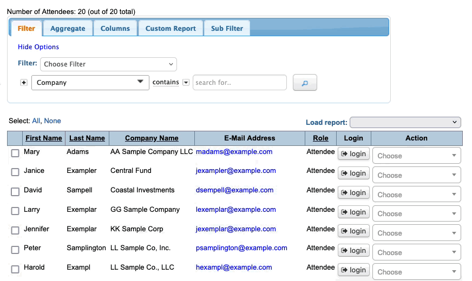The height and width of the screenshot is (281, 472).
Task: Open the contains operator arrow
Action: 186,82
